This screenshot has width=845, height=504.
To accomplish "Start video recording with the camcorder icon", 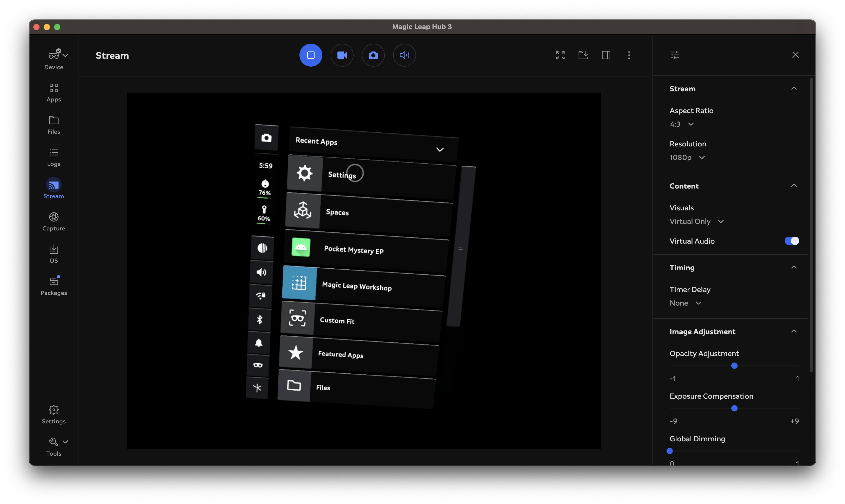I will click(342, 55).
